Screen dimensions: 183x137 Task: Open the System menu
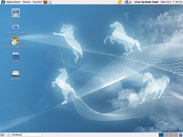coord(37,2)
